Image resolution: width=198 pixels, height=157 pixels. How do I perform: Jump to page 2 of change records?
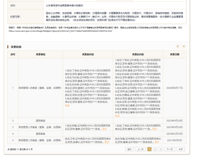155,149
